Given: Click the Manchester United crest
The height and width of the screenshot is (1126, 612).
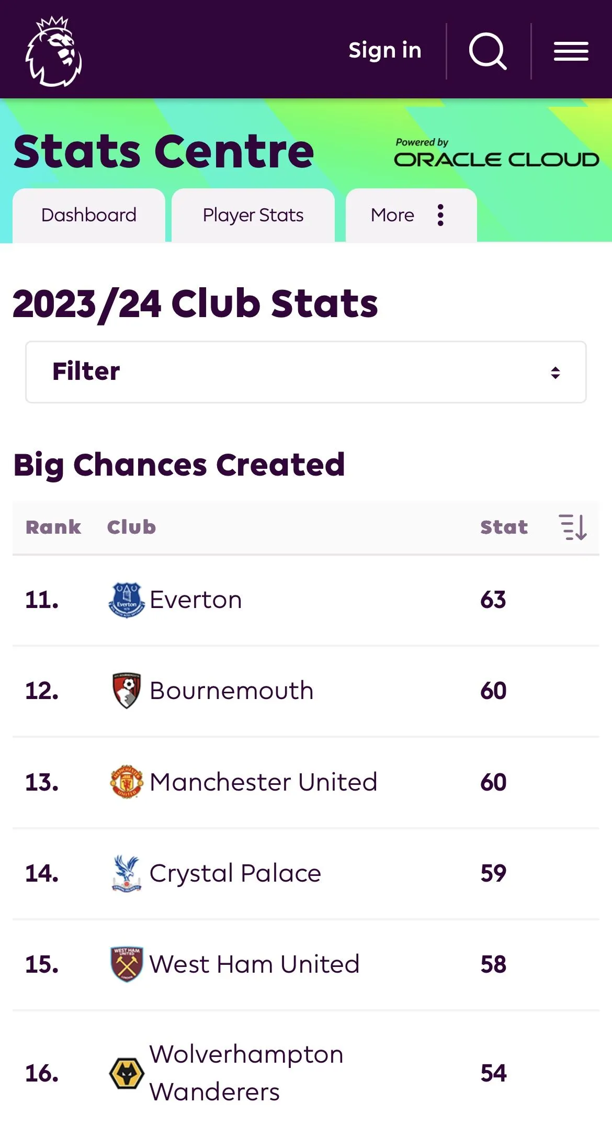Looking at the screenshot, I should coord(126,782).
